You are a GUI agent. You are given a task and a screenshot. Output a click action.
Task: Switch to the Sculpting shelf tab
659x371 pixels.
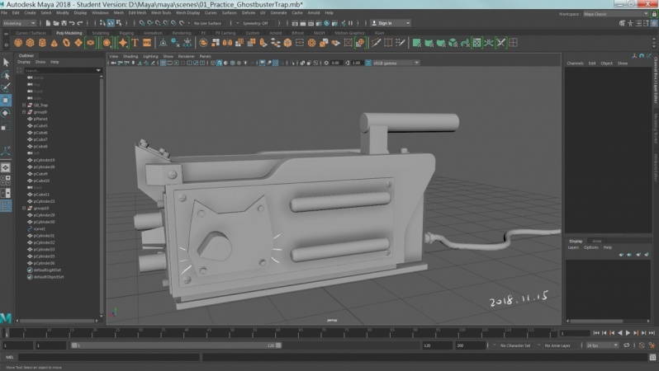(x=101, y=33)
